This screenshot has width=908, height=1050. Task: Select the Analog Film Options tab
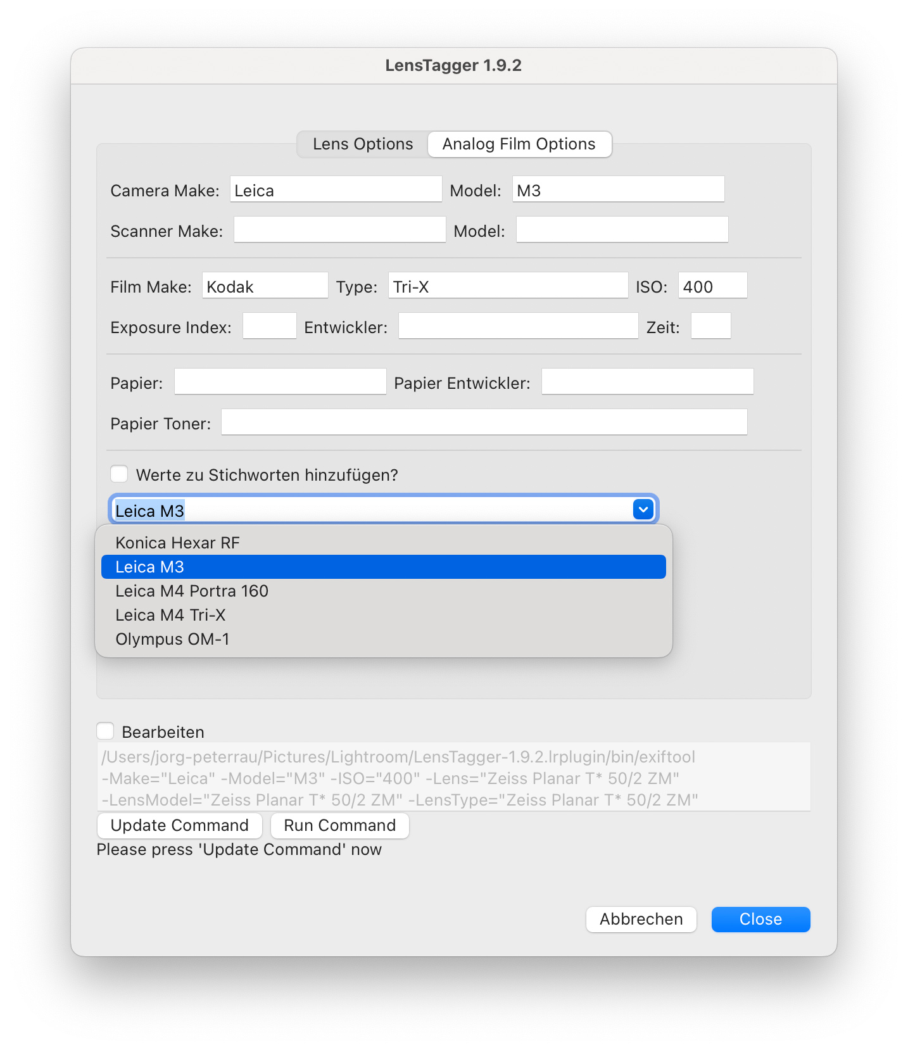(519, 144)
